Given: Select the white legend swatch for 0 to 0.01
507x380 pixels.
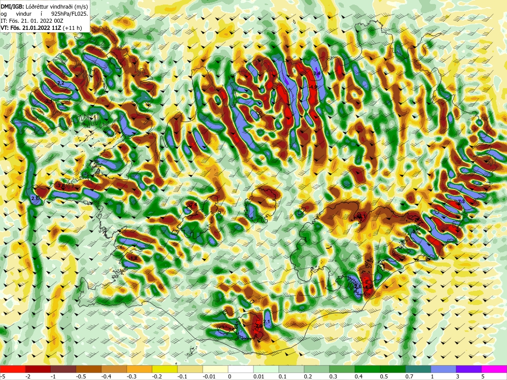Looking at the screenshot, I should 241,369.
